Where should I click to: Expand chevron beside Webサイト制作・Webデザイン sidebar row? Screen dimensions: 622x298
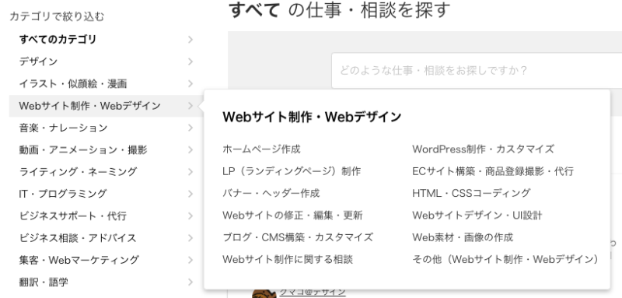[190, 106]
